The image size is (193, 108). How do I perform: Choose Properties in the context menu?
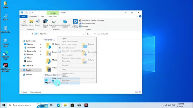coord(66,81)
